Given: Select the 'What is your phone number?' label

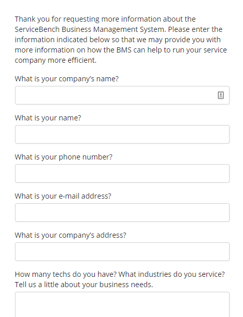Looking at the screenshot, I should coord(63,157).
